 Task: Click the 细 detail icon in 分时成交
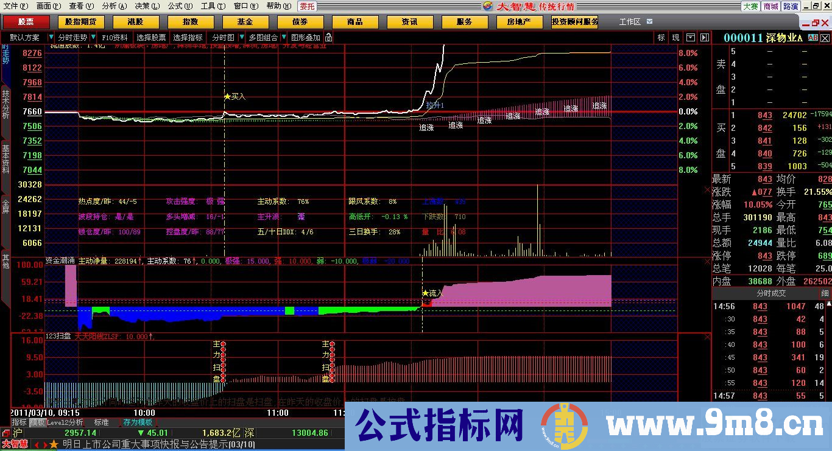coord(825,293)
